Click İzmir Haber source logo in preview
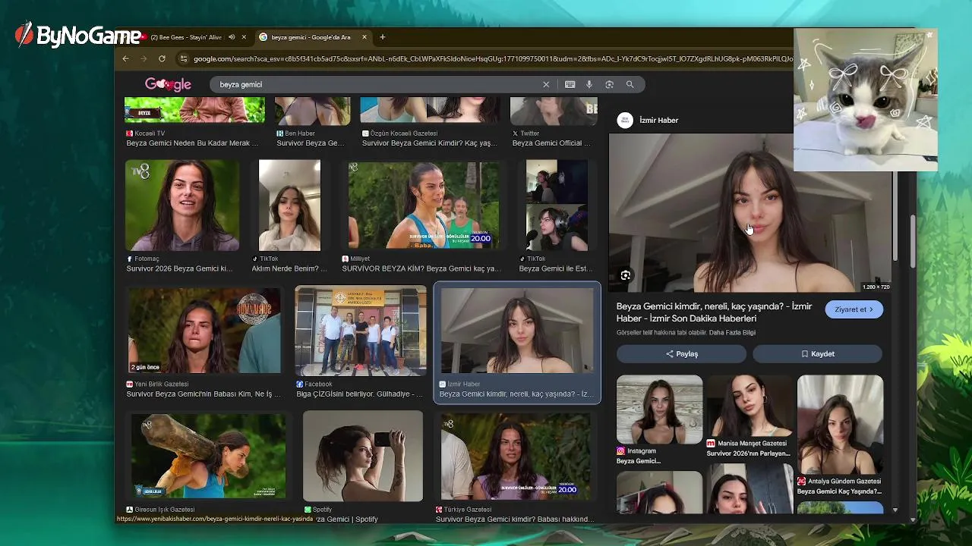972x546 pixels. (x=625, y=120)
